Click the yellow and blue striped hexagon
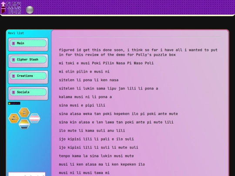Viewport: 235px width, 176px height. coord(24,124)
